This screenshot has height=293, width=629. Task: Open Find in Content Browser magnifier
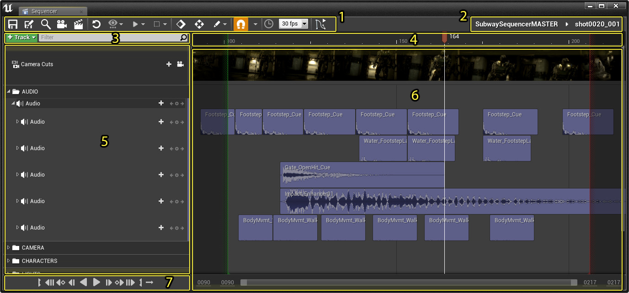click(46, 24)
